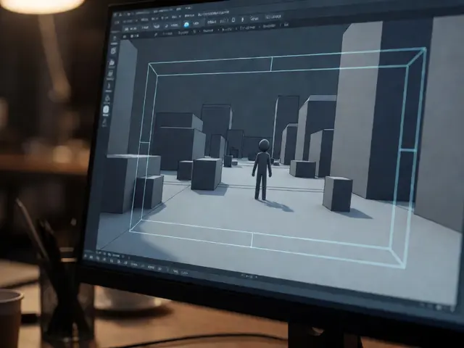This screenshot has height=348, width=464.
Task: Select the triangle-shaped tool in left sidebar
Action: coord(107,98)
